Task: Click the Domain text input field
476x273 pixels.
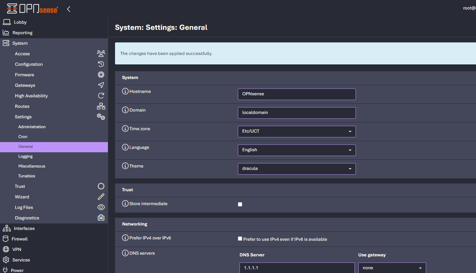Action: pyautogui.click(x=297, y=113)
